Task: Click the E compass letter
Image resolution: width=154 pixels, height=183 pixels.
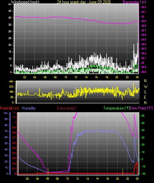Action: click(145, 97)
